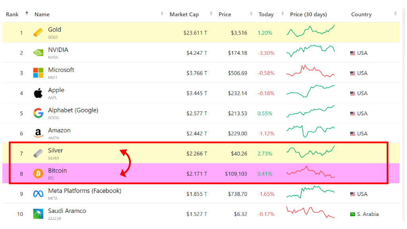Image resolution: width=407 pixels, height=229 pixels.
Task: Click Gold 30-day price chart
Action: [x=310, y=31]
